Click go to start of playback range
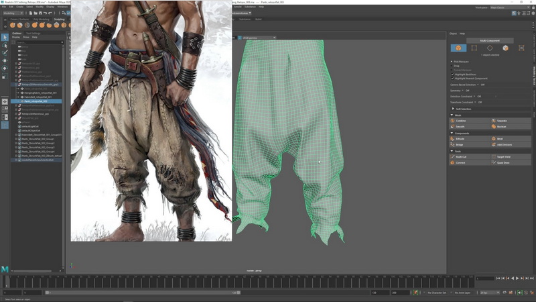The width and height of the screenshot is (536, 302). tap(498, 279)
